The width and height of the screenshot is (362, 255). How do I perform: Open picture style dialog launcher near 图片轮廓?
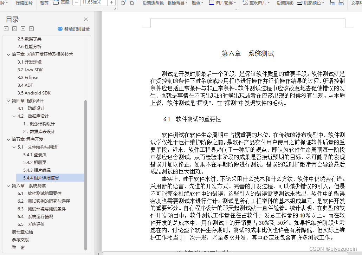click(236, 8)
